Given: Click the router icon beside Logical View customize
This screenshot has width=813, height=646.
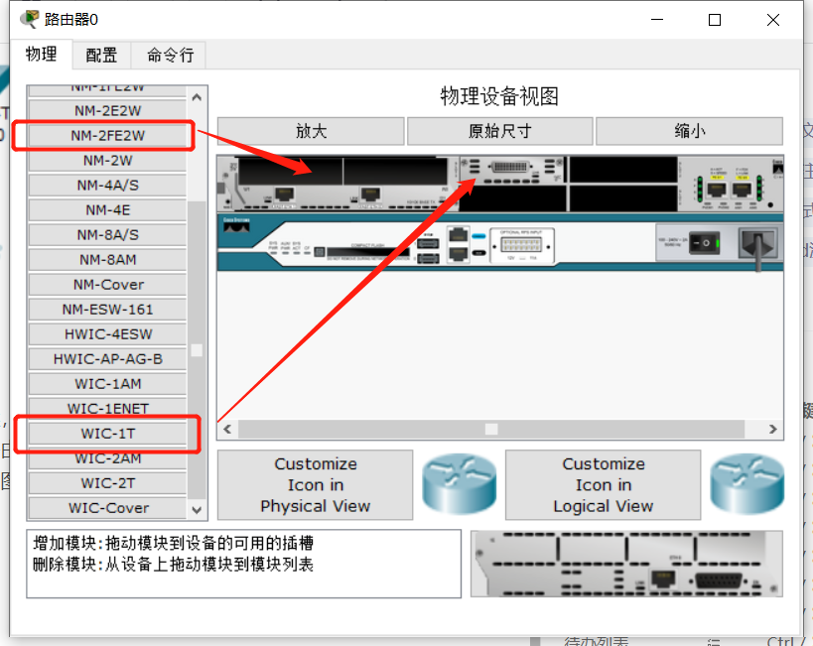Looking at the screenshot, I should point(746,485).
